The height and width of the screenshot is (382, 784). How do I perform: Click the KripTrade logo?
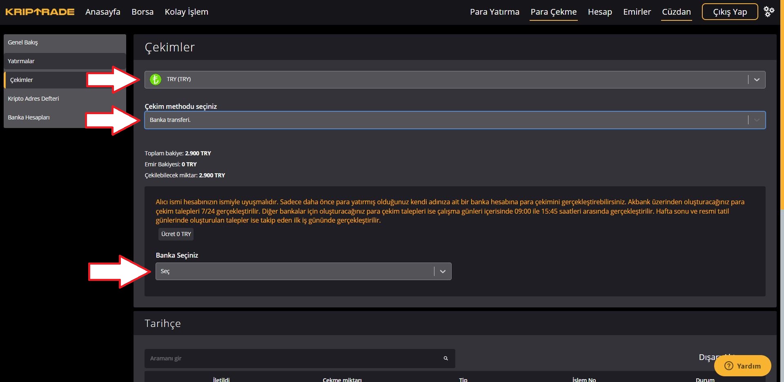click(40, 12)
